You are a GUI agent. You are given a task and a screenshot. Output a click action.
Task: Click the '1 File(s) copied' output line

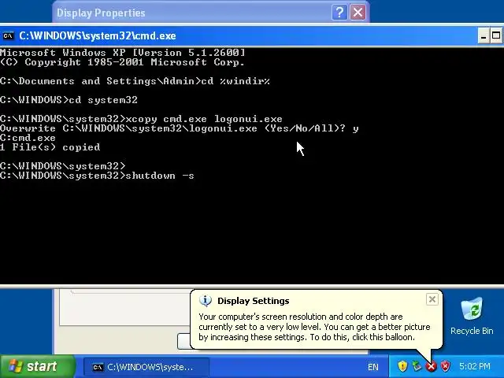coord(50,147)
